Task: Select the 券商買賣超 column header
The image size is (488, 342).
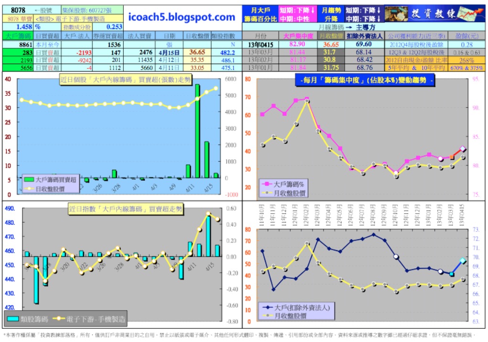Action: pos(108,36)
